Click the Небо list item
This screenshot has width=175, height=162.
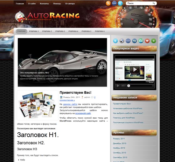(x=22, y=160)
